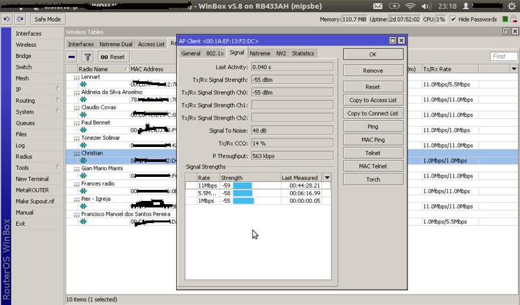Click Claudio Covas's client icon
The image size is (520, 305).
click(x=83, y=115)
